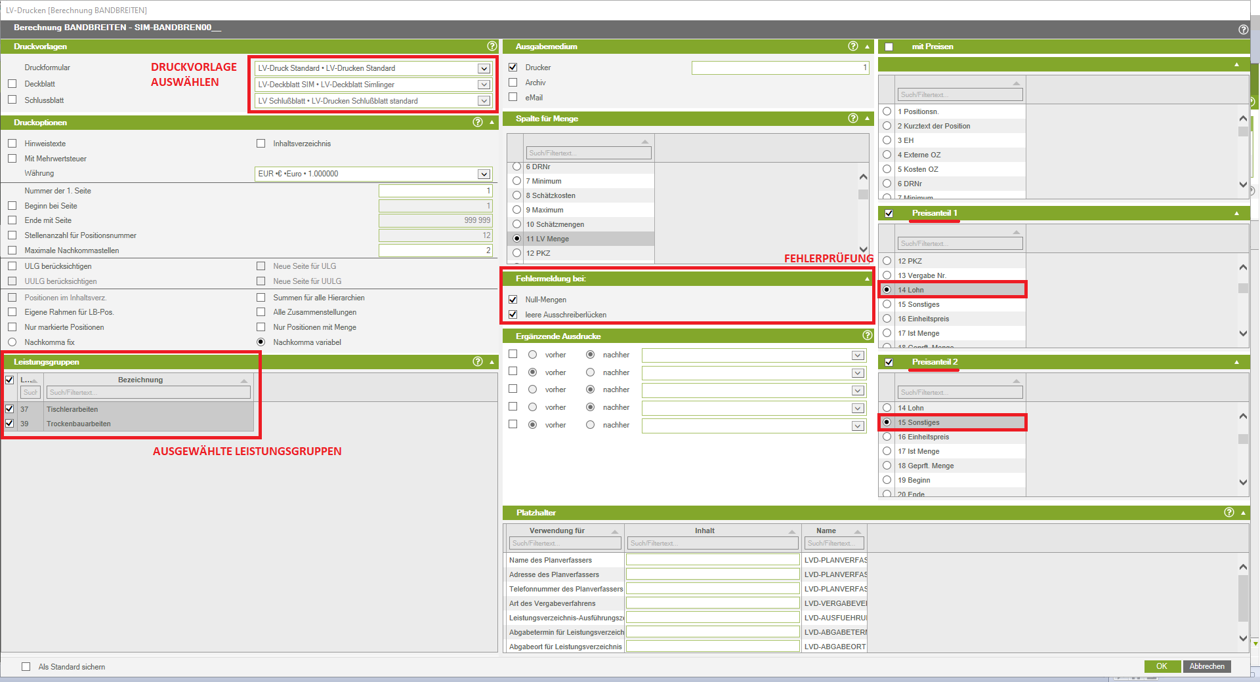Enable the Deckblatt checkbox
The height and width of the screenshot is (682, 1260).
click(x=12, y=84)
